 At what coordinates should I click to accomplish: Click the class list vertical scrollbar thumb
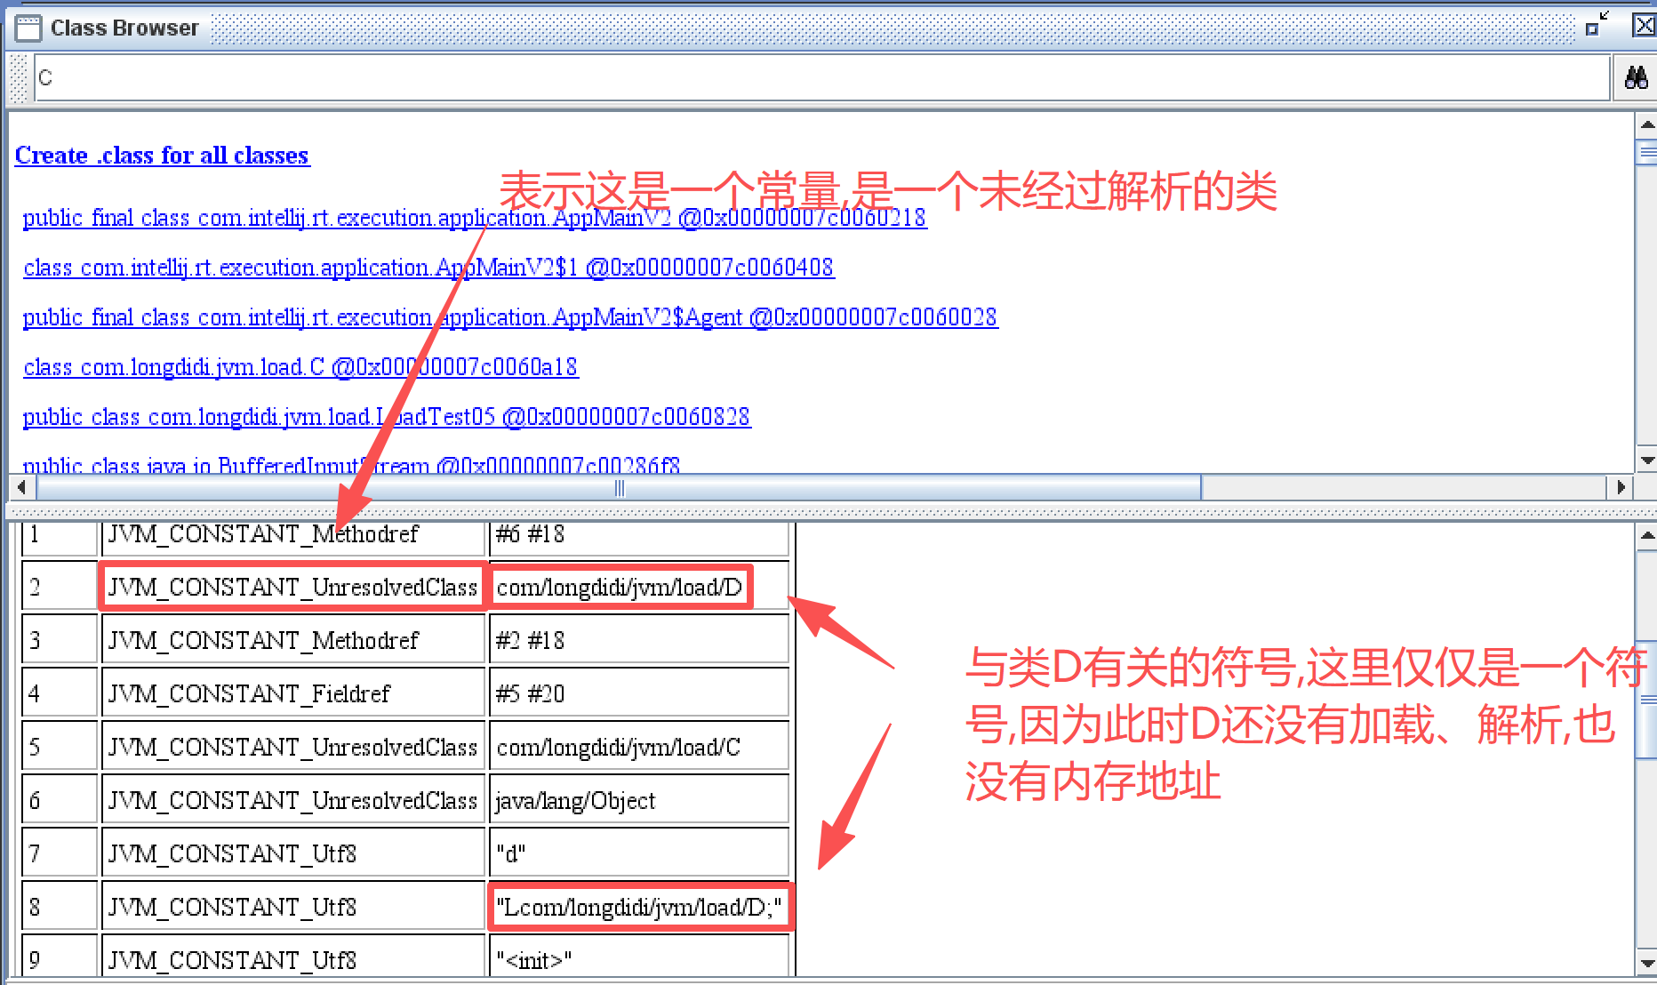(x=1646, y=152)
